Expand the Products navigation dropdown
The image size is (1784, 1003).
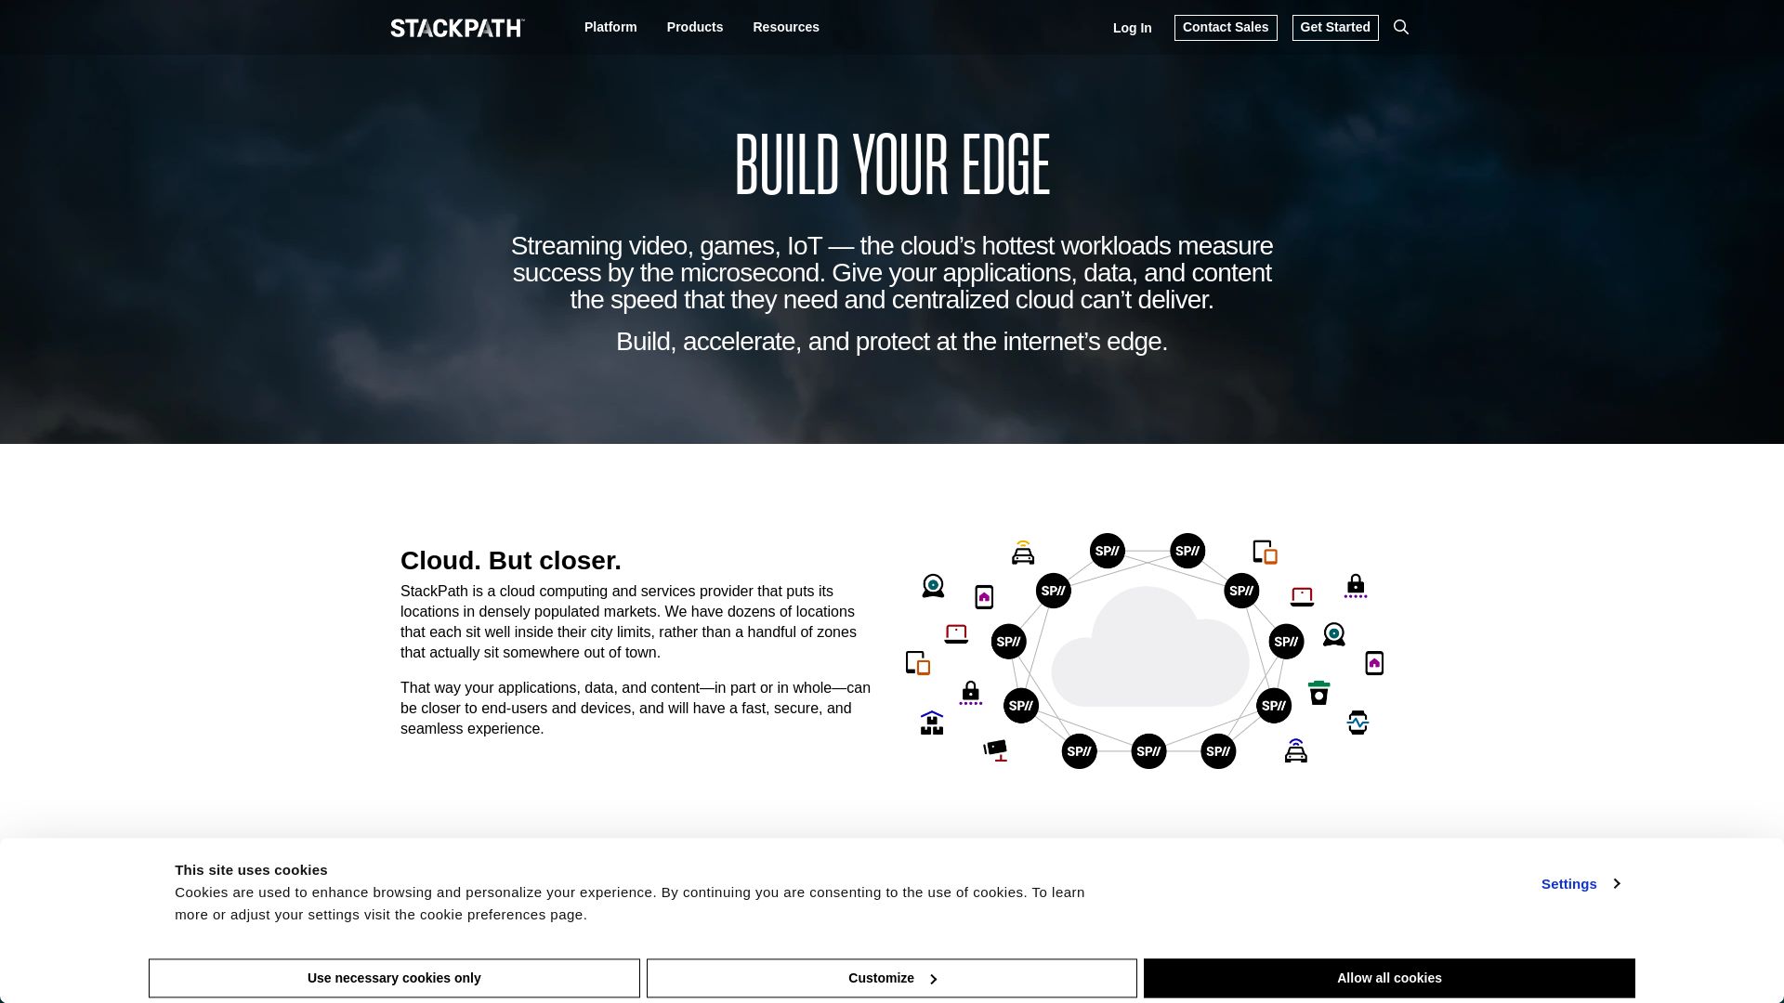pos(695,27)
